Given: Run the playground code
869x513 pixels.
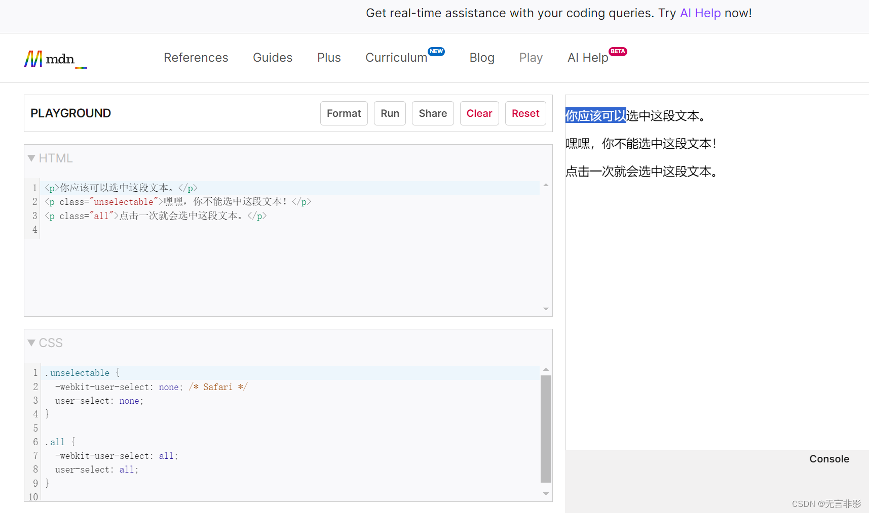Looking at the screenshot, I should click(x=390, y=113).
